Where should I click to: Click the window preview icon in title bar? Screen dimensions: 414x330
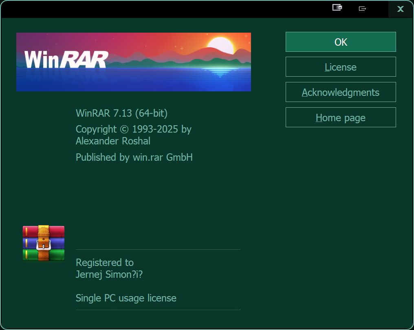pyautogui.click(x=337, y=7)
